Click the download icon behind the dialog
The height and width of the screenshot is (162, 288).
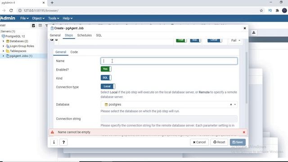pyautogui.click(x=254, y=32)
